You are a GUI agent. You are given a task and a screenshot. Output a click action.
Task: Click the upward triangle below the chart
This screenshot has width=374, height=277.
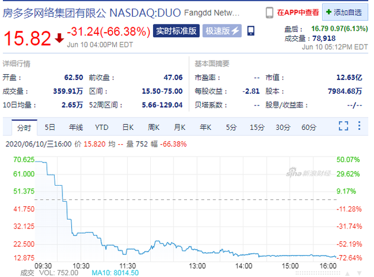point(347,273)
